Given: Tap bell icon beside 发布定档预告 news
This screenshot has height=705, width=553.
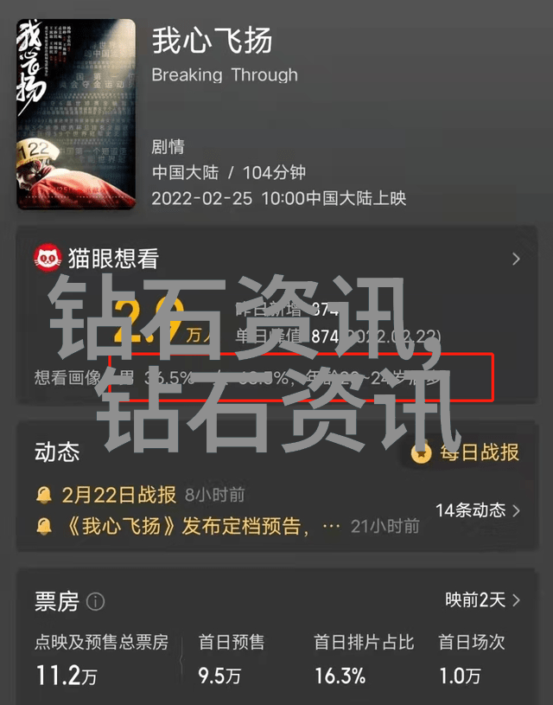Looking at the screenshot, I should pos(43,526).
